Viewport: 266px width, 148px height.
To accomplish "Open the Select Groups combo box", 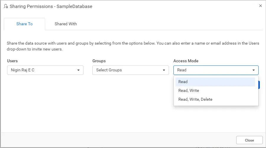I will click(x=127, y=70).
